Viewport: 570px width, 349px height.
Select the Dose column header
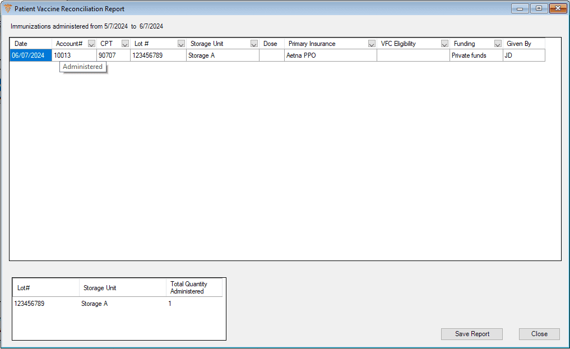[272, 44]
